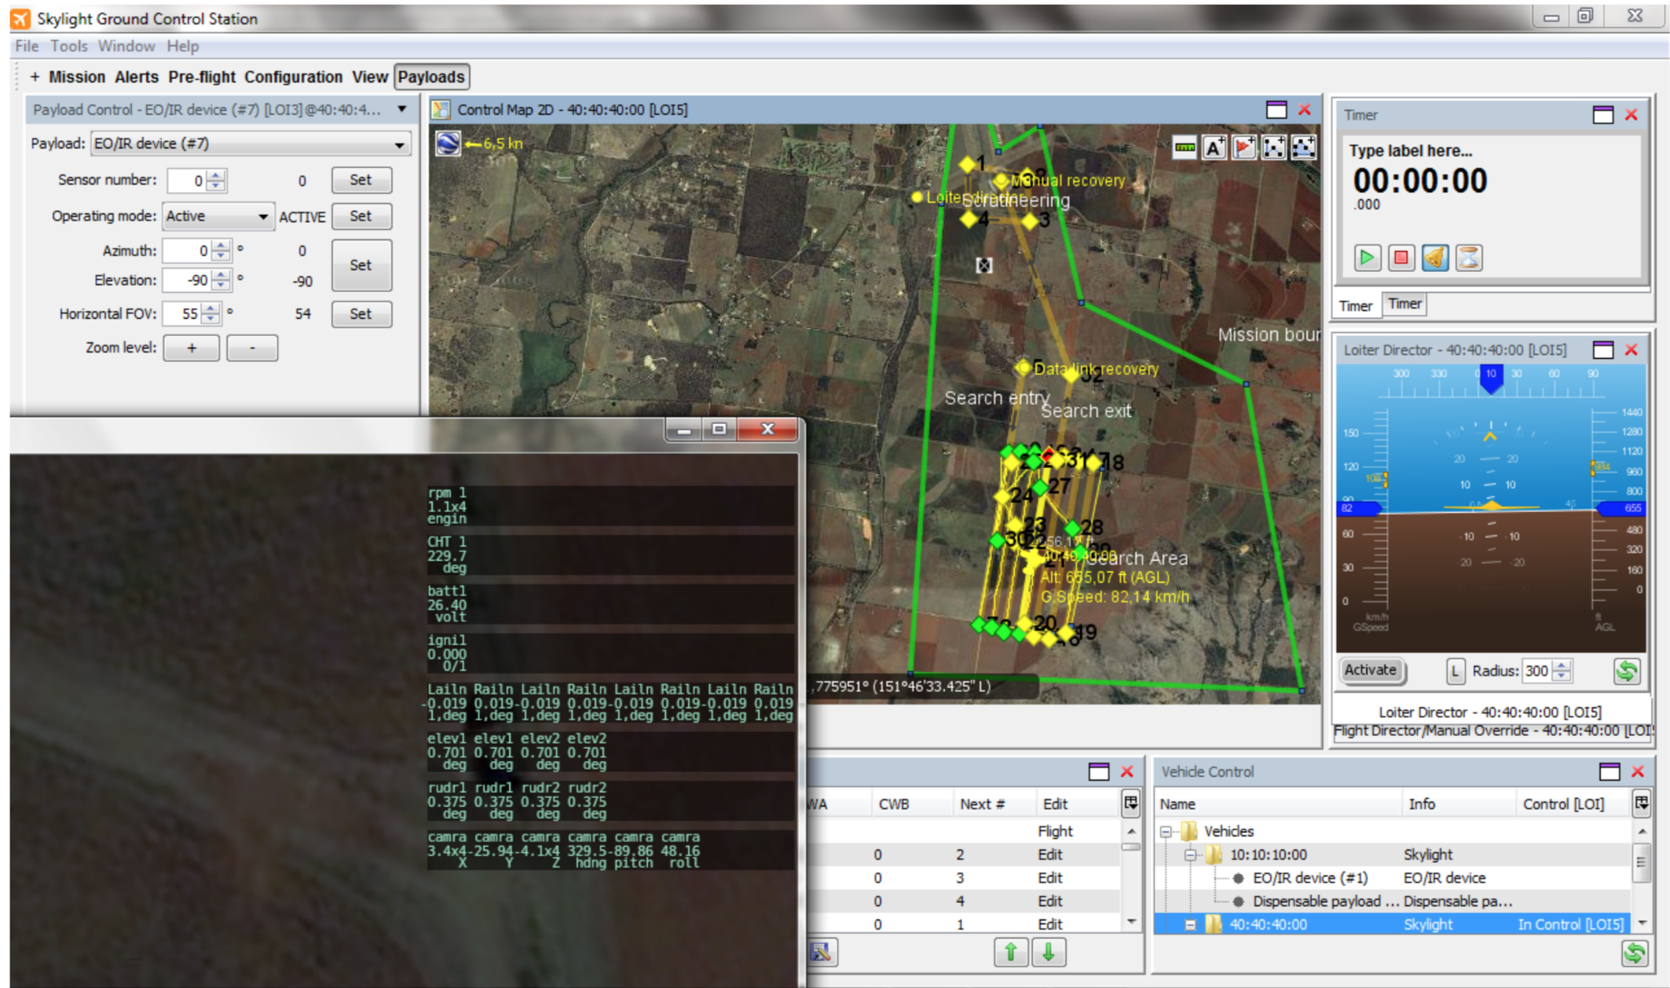1670x988 pixels.
Task: Choose the add polyline path tool
Action: click(1274, 148)
